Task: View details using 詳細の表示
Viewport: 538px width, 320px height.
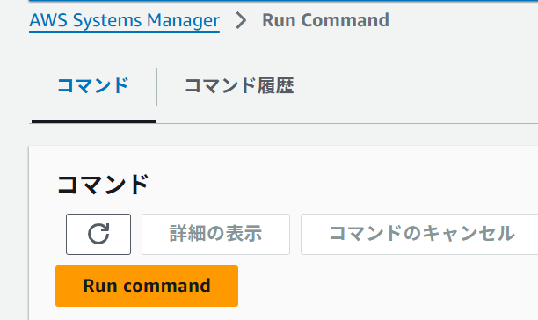Action: pyautogui.click(x=216, y=234)
